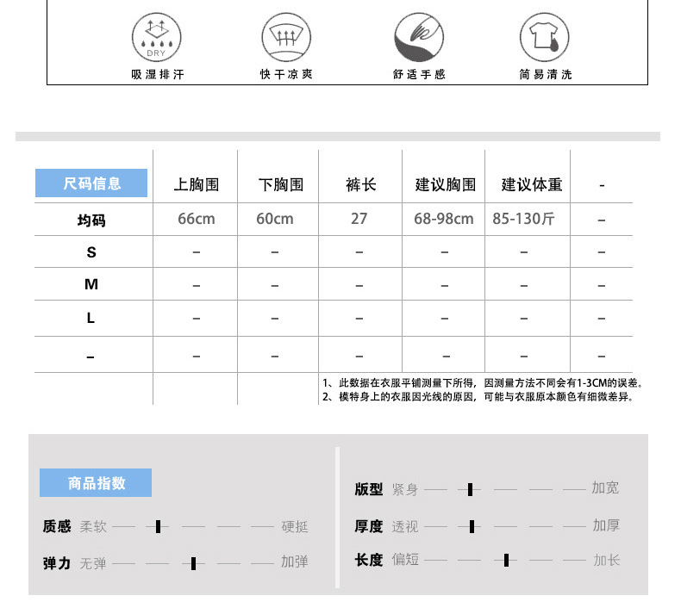The width and height of the screenshot is (681, 608).
Task: Click the 厚度 index label
Action: tap(369, 526)
